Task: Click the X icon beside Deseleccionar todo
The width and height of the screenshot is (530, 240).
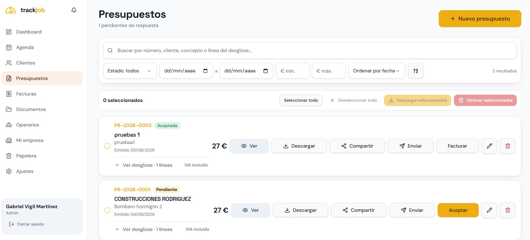Action: [x=332, y=100]
